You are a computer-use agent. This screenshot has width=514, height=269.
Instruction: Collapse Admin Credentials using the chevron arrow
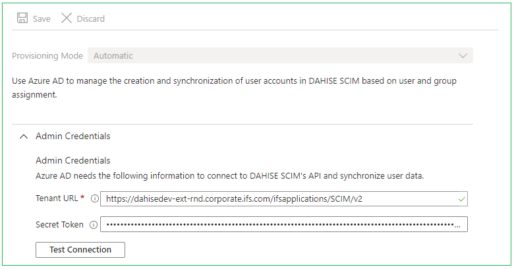tap(24, 136)
